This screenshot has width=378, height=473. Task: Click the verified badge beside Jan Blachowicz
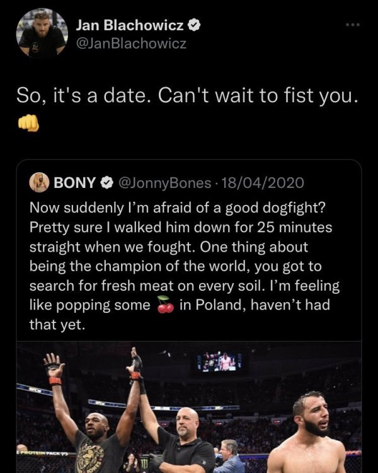(195, 25)
